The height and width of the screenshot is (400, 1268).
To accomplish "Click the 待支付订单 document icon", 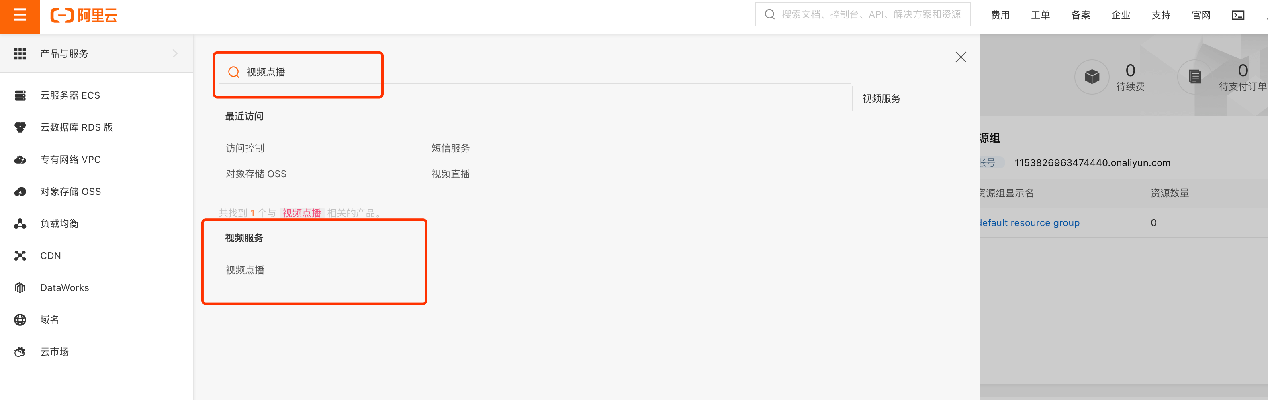I will pyautogui.click(x=1194, y=77).
